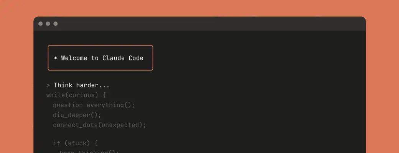Click the rightmost window control dot
399x153 pixels.
coord(56,24)
